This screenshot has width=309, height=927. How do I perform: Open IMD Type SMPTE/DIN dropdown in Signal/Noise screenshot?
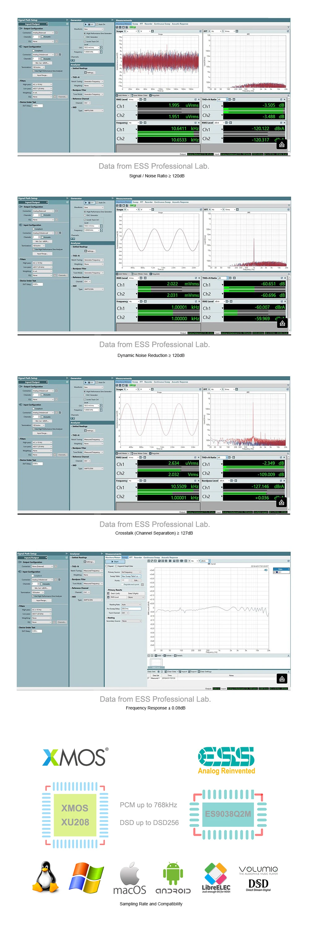[x=93, y=111]
